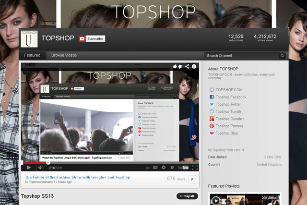Flag the video with the flag button
307x205 pixels.
tap(192, 179)
